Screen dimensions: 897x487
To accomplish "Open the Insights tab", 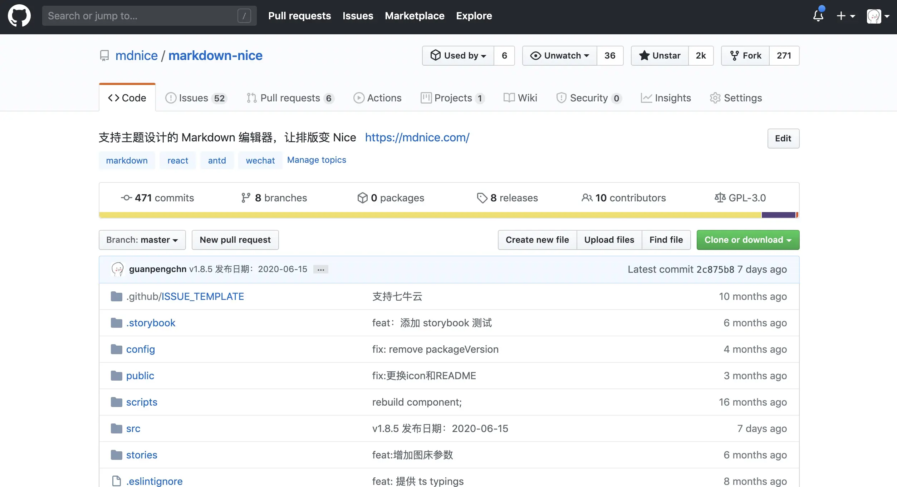I will (x=666, y=98).
